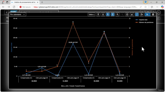Select 'Número de posiciones' legend entry
The width and height of the screenshot is (165, 92).
pyautogui.click(x=144, y=22)
